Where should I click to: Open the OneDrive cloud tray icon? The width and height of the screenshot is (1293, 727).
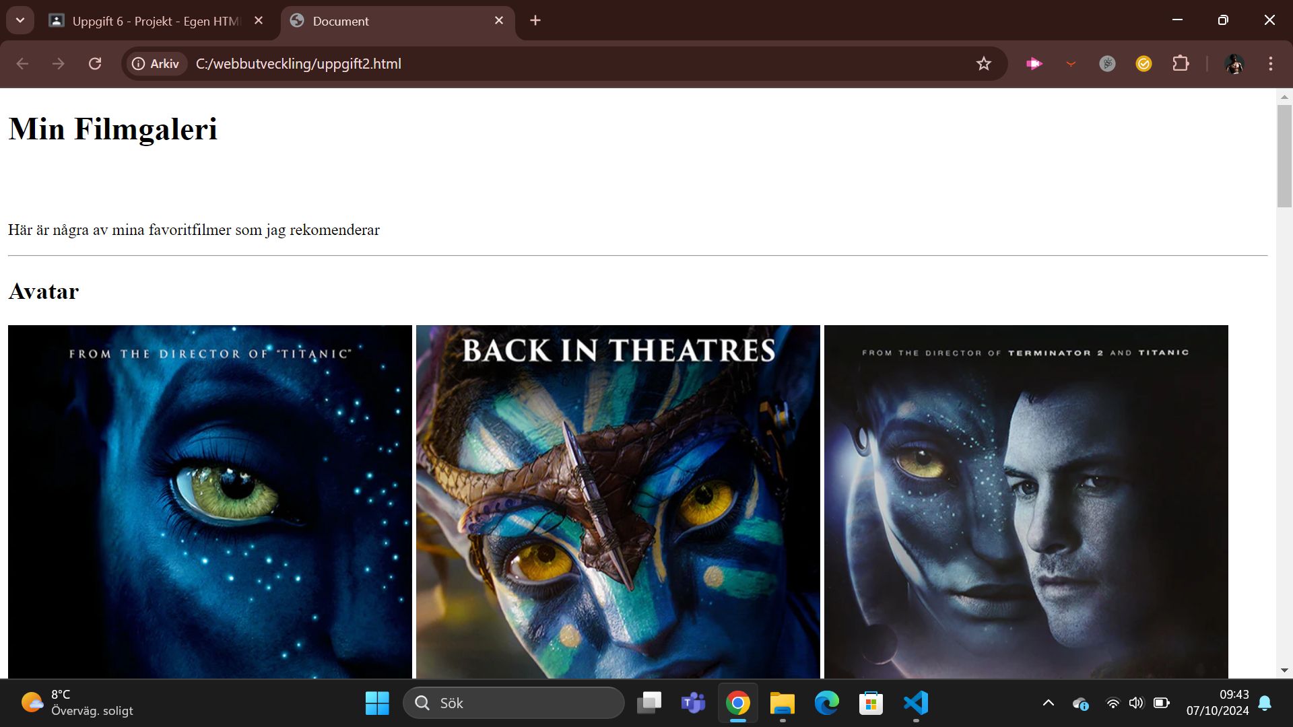(x=1081, y=703)
